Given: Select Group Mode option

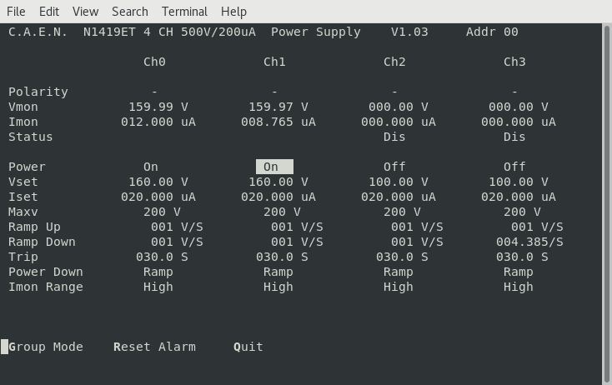Looking at the screenshot, I should 46,347.
